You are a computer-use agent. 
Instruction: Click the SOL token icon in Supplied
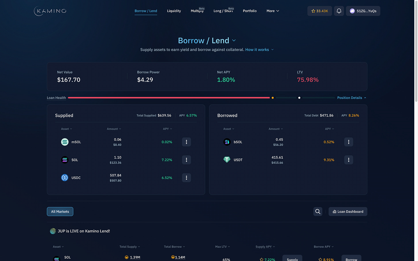65,160
